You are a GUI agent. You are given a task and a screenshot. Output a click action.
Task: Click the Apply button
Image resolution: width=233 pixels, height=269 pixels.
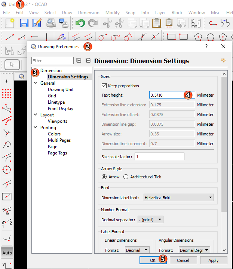(x=214, y=260)
